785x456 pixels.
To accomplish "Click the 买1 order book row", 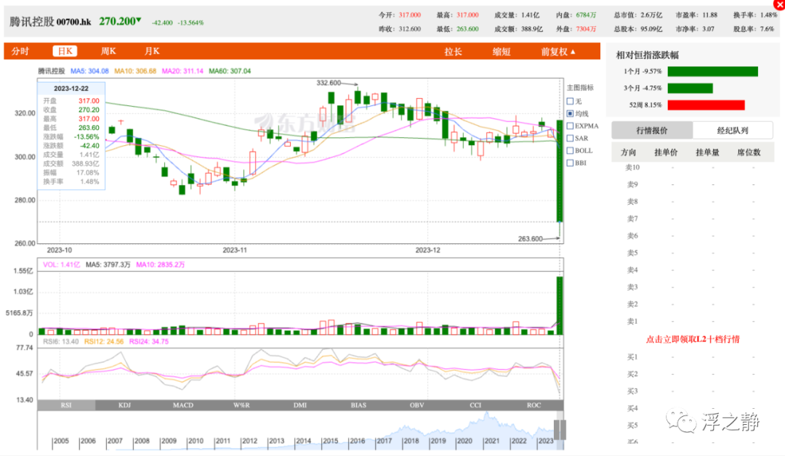I will (x=693, y=357).
